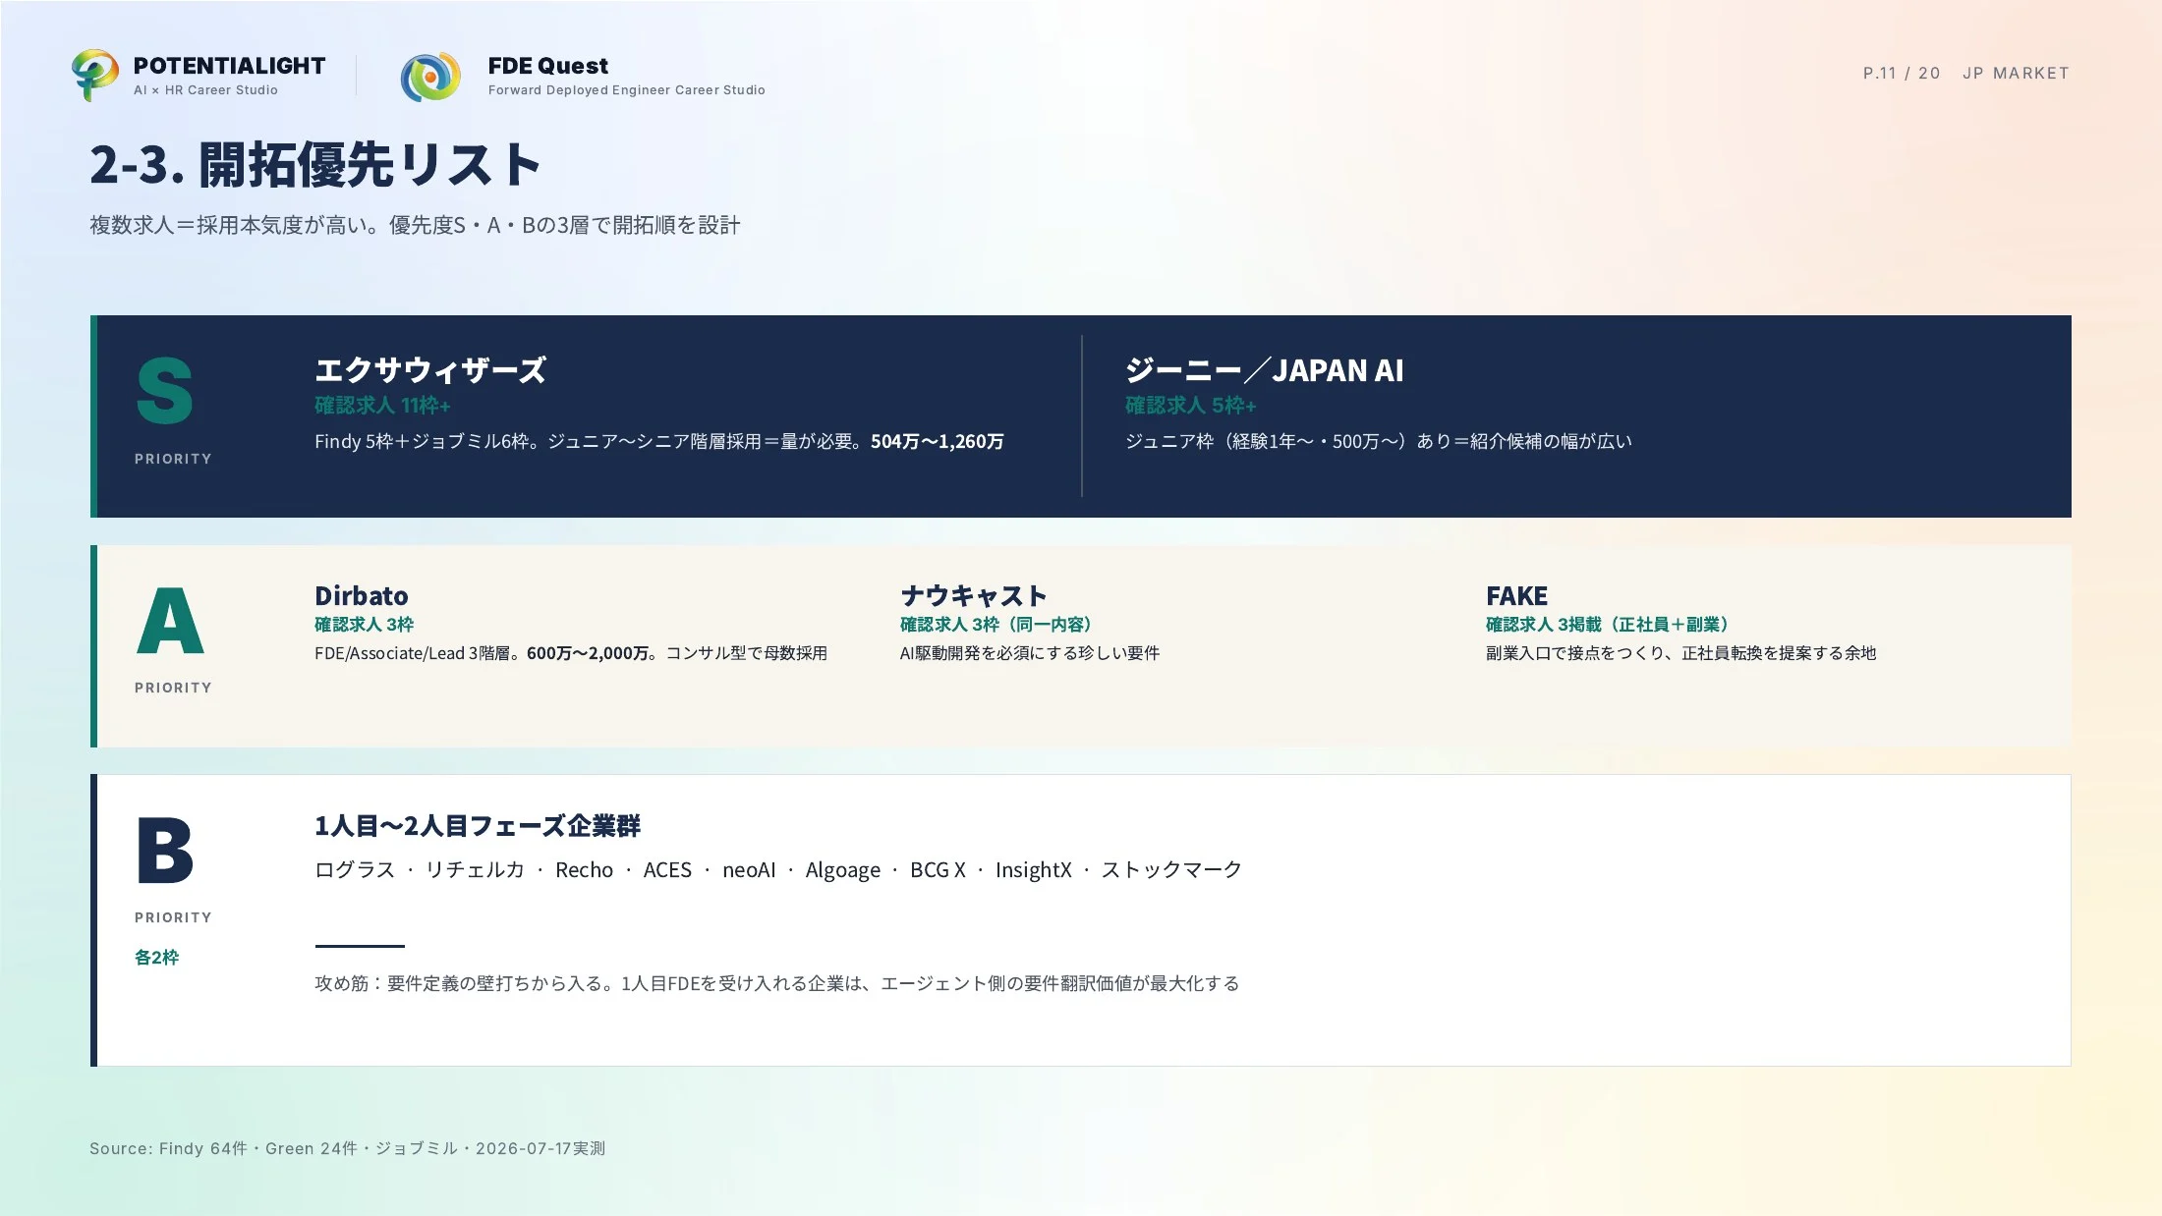The image size is (2162, 1216).
Task: Click the '確認求人 3掲載（正社員＋副業）' label
Action: [1608, 625]
